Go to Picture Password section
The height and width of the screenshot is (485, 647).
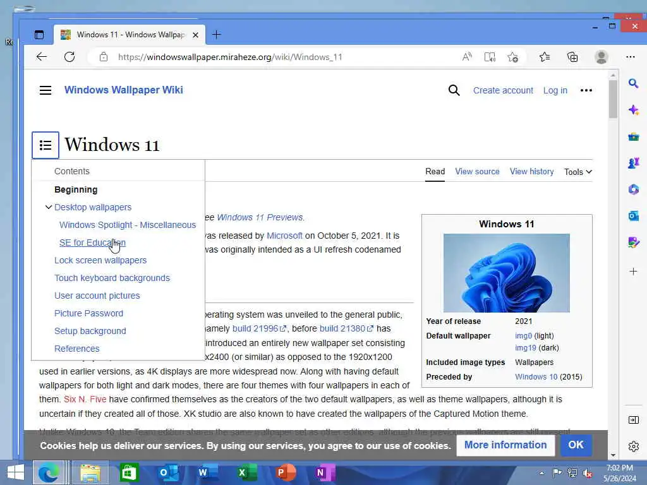[x=88, y=313]
